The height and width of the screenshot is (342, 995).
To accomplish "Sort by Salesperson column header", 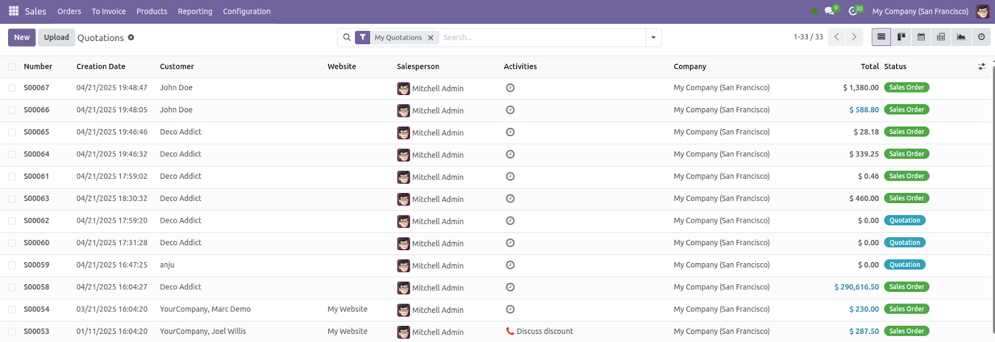I will tap(418, 66).
